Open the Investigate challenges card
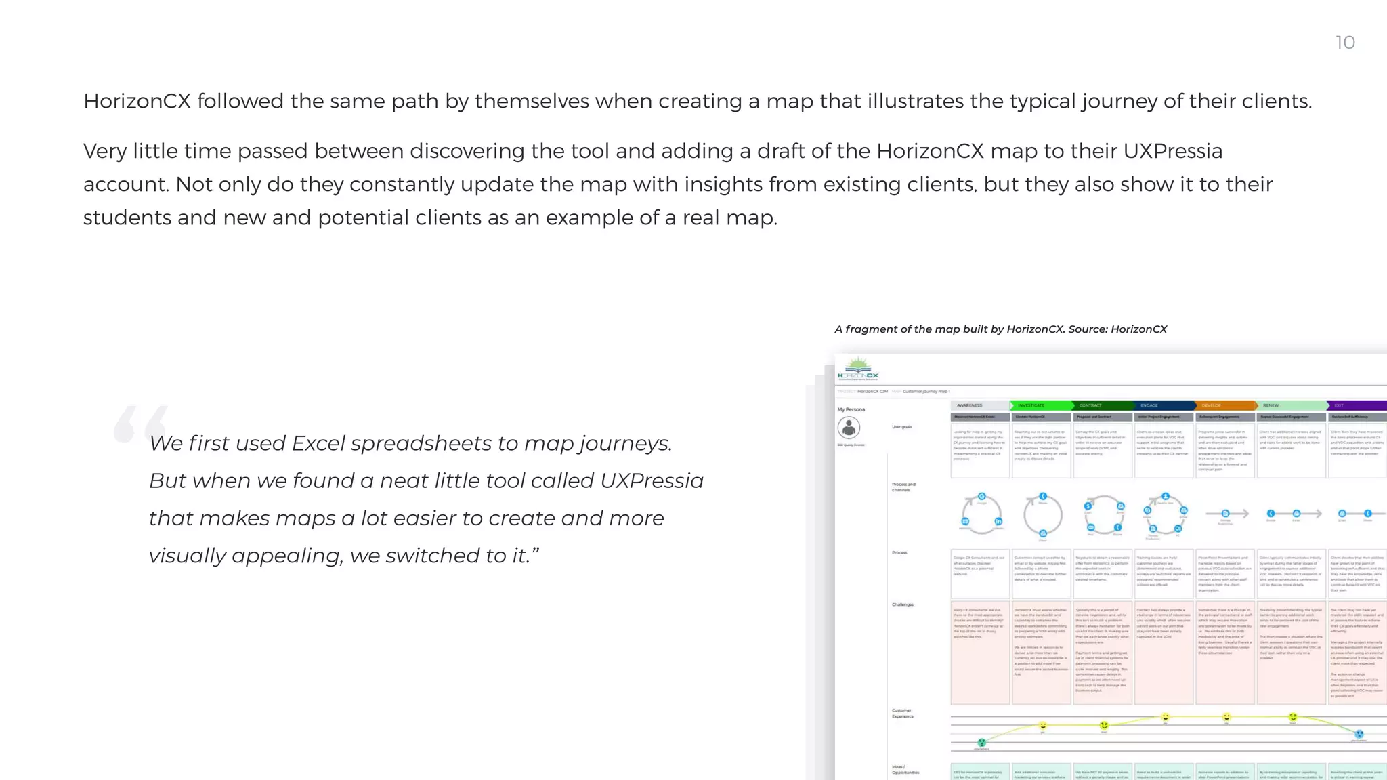The width and height of the screenshot is (1387, 780). click(x=1042, y=653)
